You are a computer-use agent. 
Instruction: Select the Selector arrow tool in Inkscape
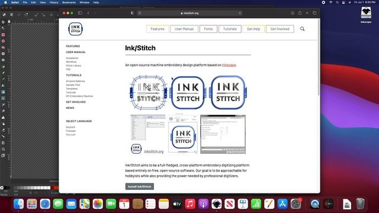pos(3,22)
